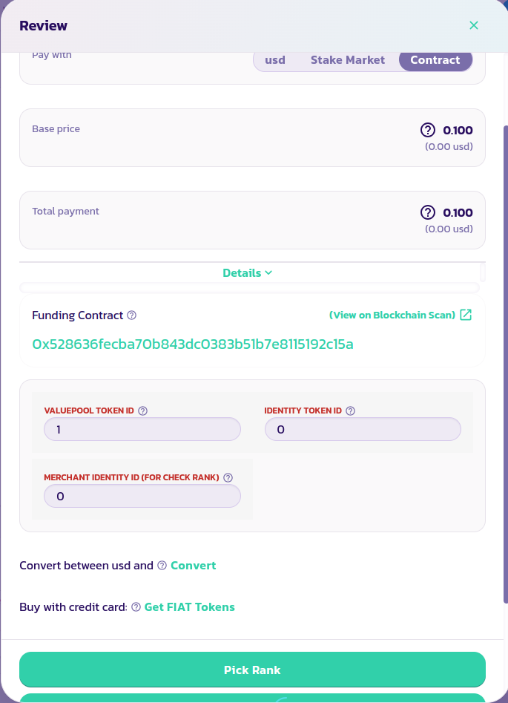Viewport: 508px width, 703px height.
Task: Choose the Contract payment option
Action: [435, 60]
